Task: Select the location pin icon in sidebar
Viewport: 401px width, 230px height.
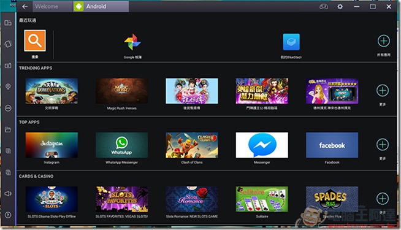Action: (8, 86)
